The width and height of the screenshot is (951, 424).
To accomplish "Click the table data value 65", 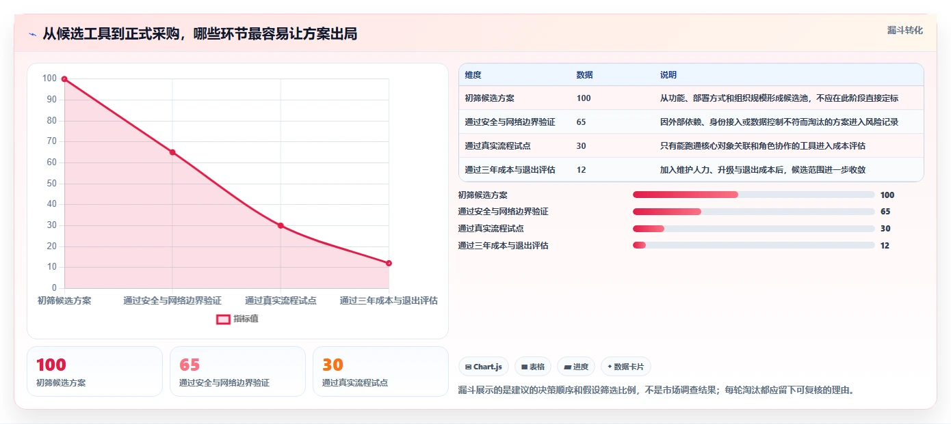I will tap(581, 122).
